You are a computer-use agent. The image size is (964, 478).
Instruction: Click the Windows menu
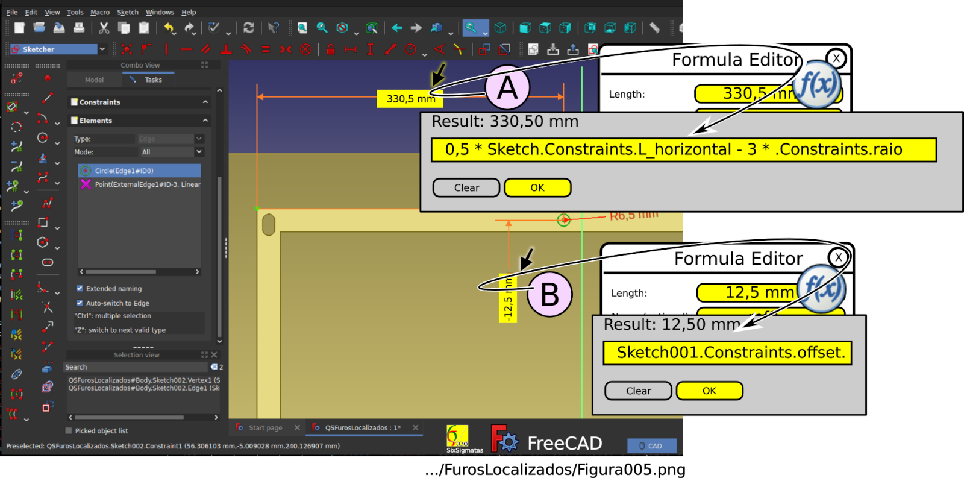(x=160, y=12)
